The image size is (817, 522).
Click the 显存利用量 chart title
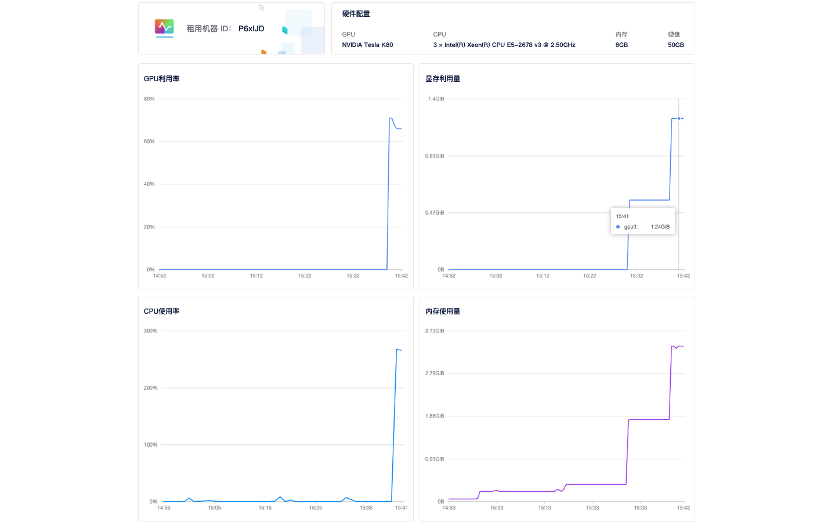coord(443,79)
